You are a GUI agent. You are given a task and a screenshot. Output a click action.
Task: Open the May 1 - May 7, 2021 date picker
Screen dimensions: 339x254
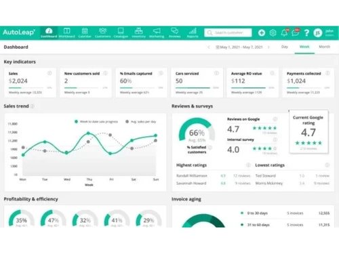[x=239, y=47]
